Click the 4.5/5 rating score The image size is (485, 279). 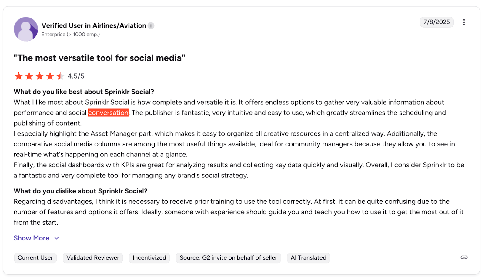pyautogui.click(x=76, y=76)
